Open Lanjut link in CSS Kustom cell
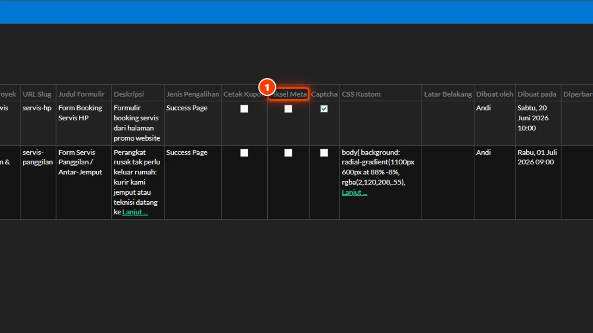This screenshot has height=333, width=593. [x=354, y=192]
